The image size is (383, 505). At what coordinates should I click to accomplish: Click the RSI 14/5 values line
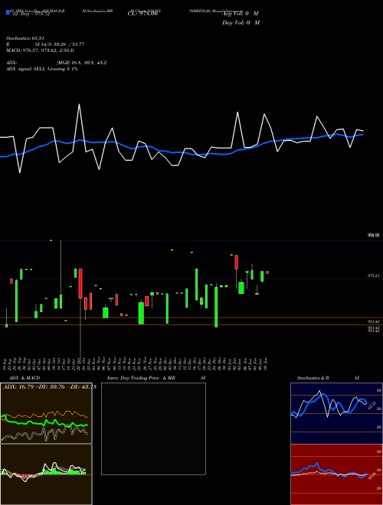click(x=45, y=44)
